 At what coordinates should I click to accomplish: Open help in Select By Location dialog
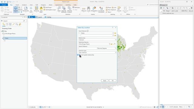click(112, 28)
